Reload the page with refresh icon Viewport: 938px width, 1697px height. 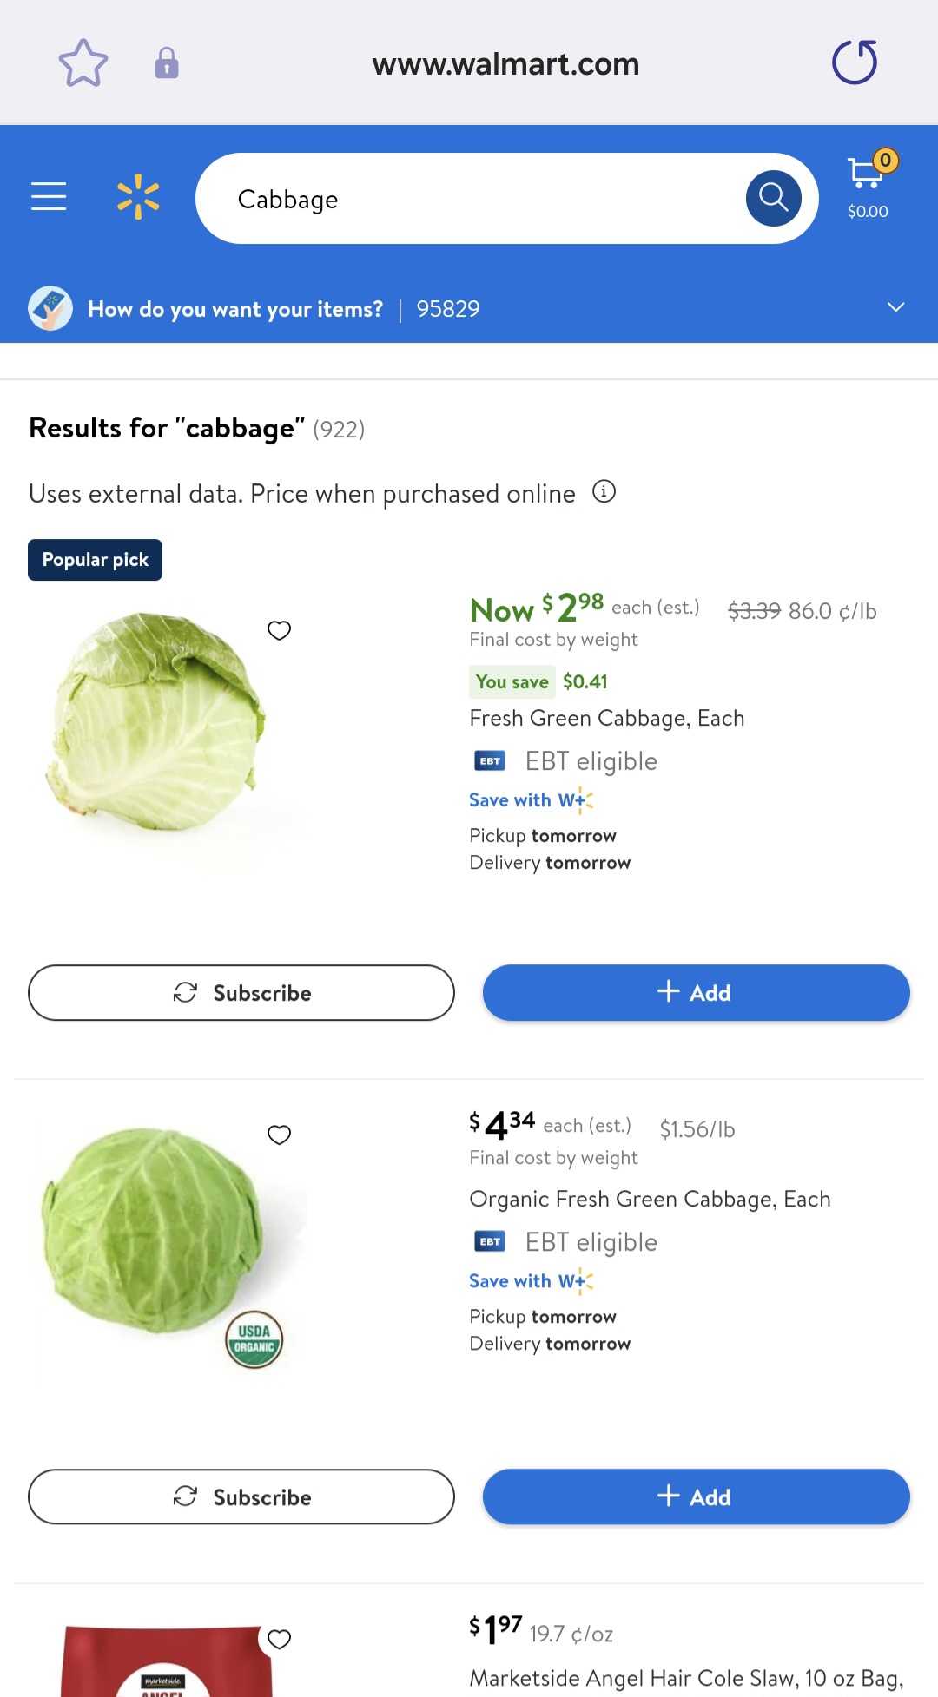[x=855, y=62]
